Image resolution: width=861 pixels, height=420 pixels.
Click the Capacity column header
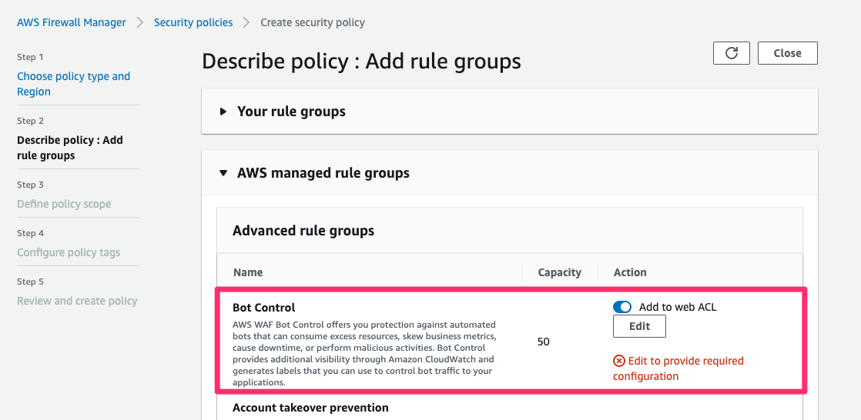(559, 272)
